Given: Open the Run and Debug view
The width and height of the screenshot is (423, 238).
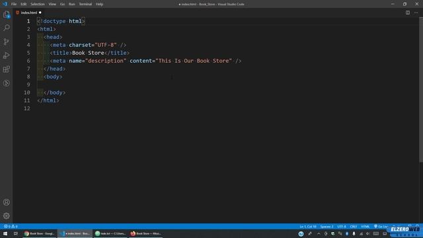Looking at the screenshot, I should tap(7, 56).
